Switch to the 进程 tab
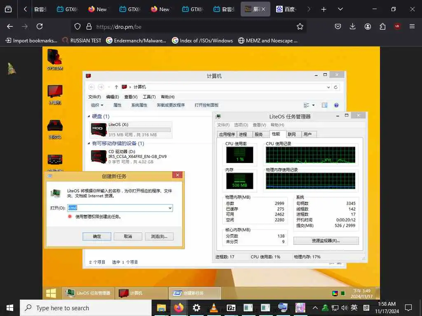This screenshot has width=422, height=316. (243, 134)
